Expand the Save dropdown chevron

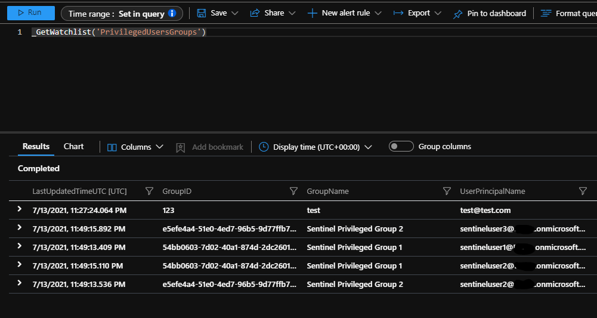point(234,13)
